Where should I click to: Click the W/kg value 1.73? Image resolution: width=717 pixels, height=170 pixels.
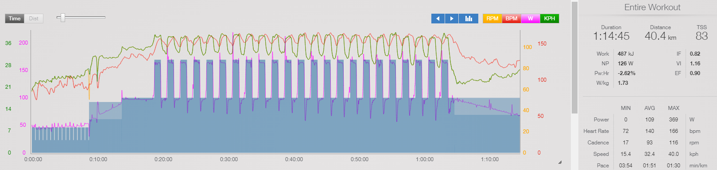623,83
